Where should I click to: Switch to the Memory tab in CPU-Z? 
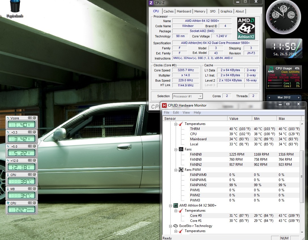tap(200, 11)
